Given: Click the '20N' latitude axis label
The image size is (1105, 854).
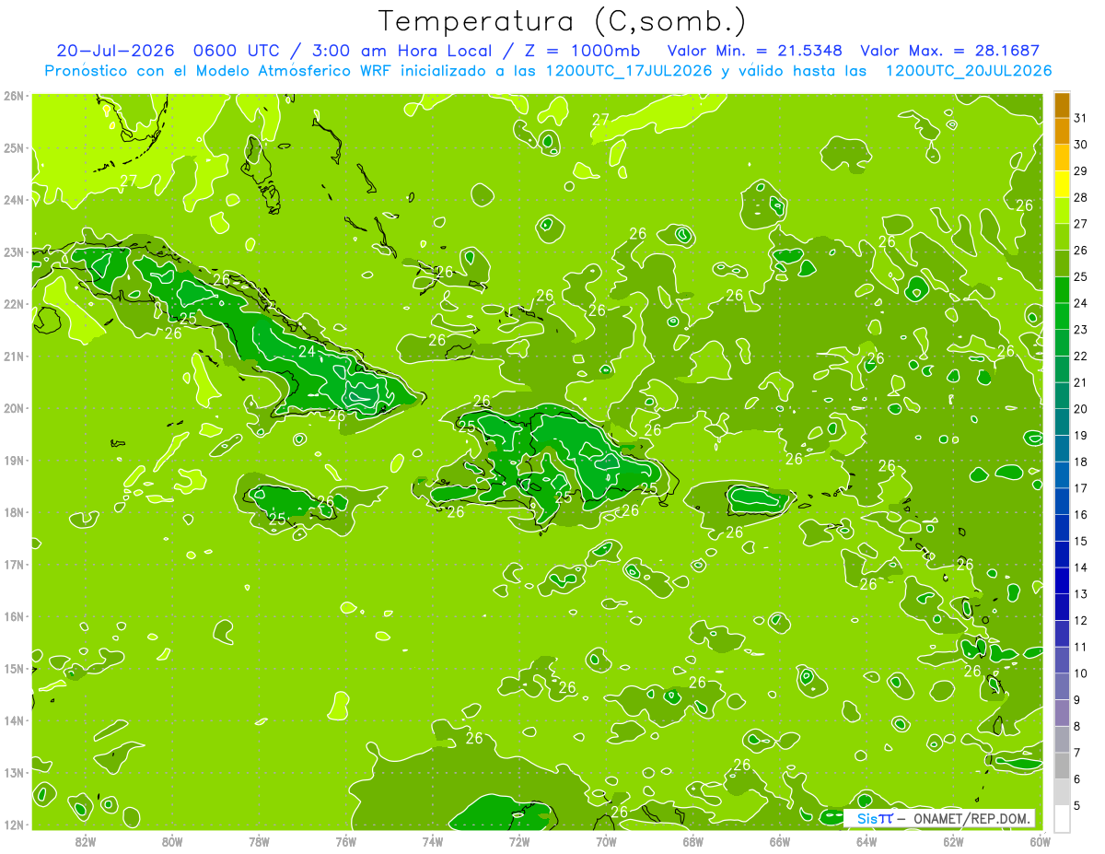Looking at the screenshot, I should [15, 408].
